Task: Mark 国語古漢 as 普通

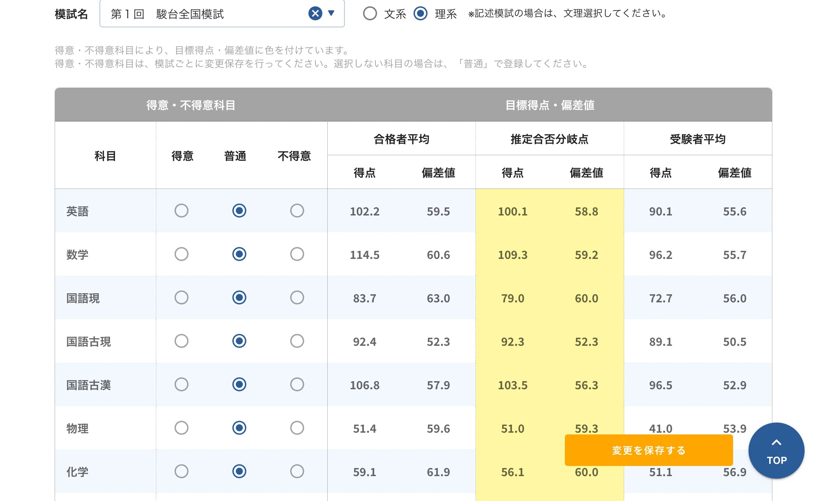Action: click(239, 384)
